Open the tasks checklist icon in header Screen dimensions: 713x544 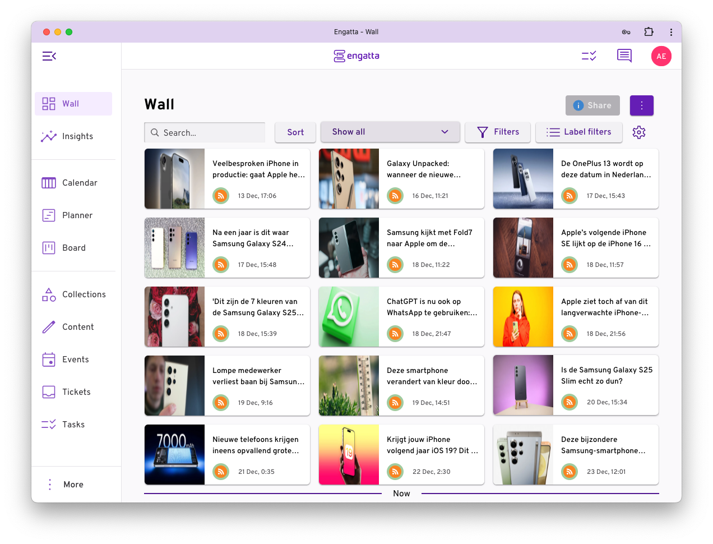[x=589, y=56]
